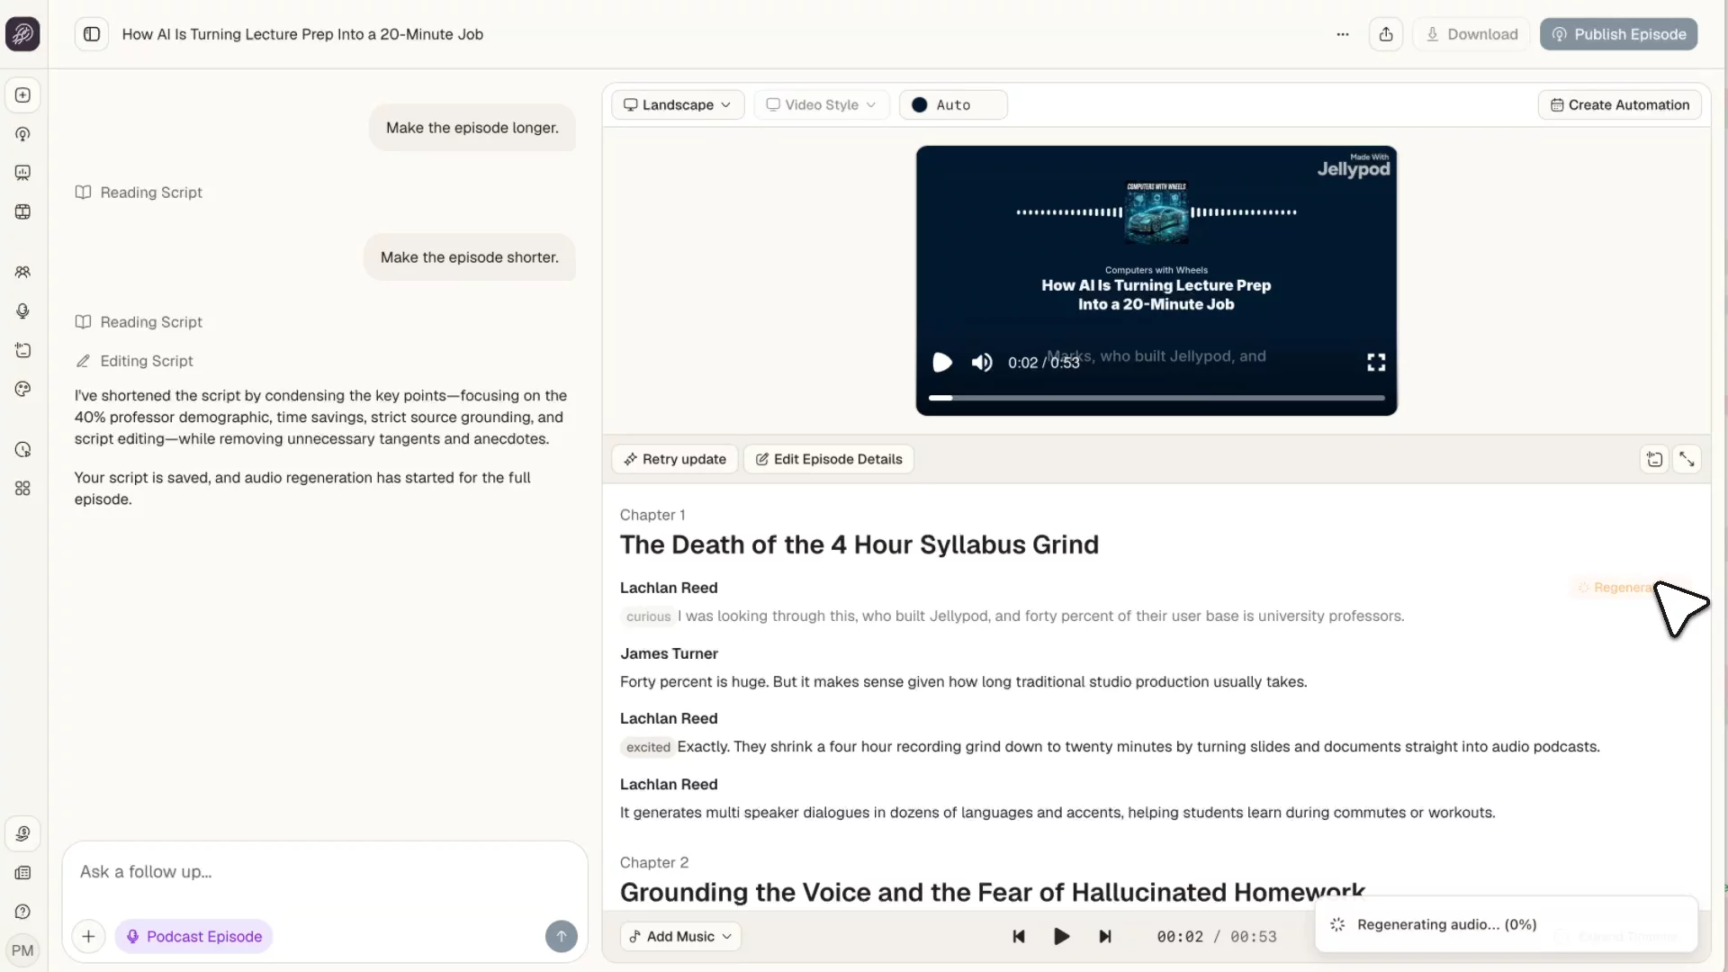Select the Podcast Episode mode chip
The image size is (1728, 972).
tap(193, 936)
